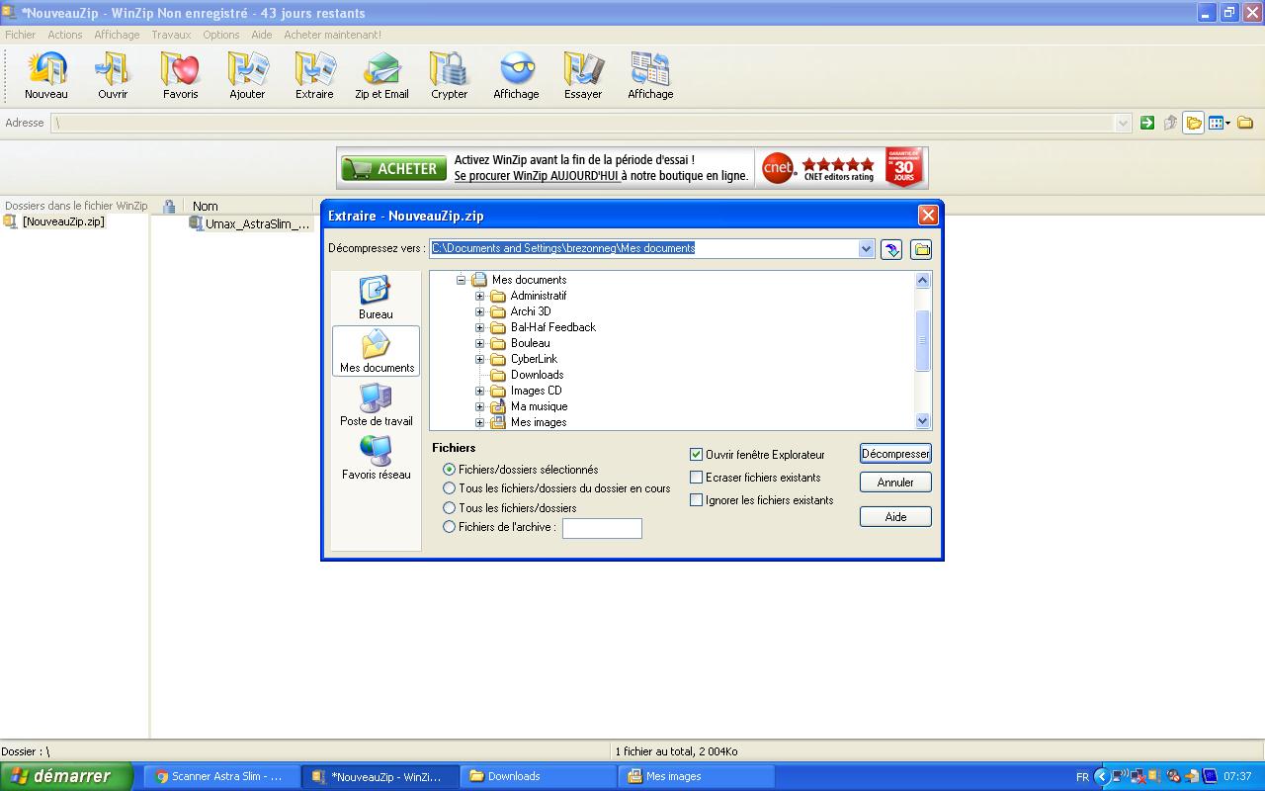Click the Affichage icon with the glasses
The height and width of the screenshot is (791, 1265).
click(516, 75)
